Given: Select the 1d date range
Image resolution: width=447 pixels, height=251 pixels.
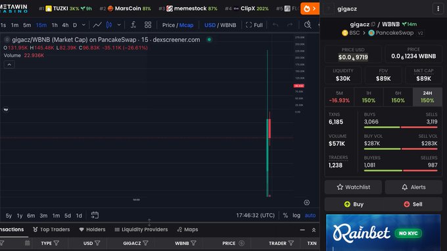Looking at the screenshot, I should [x=79, y=216].
